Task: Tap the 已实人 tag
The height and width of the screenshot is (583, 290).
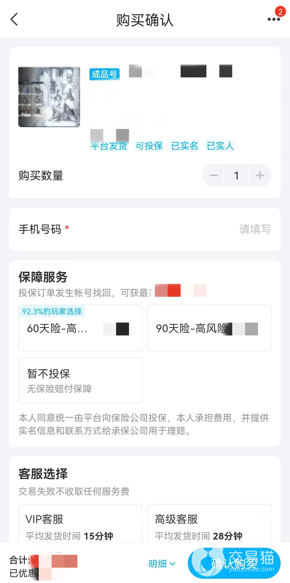Action: [220, 146]
